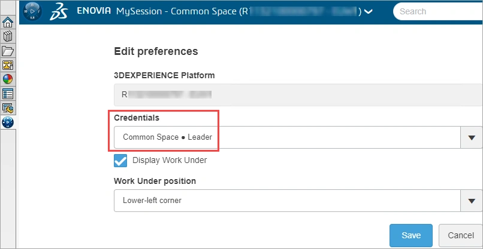483x249 pixels.
Task: Uncheck the Display Work Under checkbox
Action: (x=120, y=161)
